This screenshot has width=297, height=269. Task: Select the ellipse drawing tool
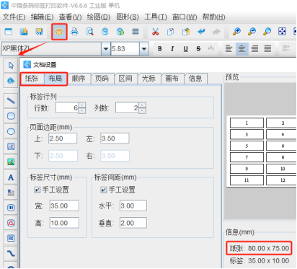(11, 131)
